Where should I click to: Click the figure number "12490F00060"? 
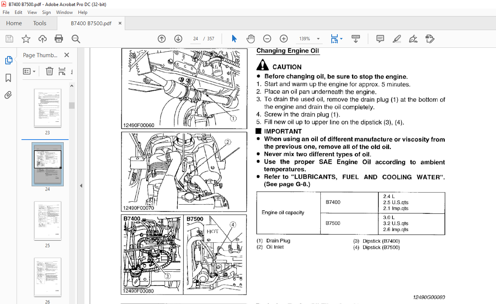tap(139, 125)
